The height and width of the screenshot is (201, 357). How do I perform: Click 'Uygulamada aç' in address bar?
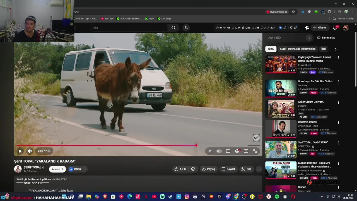(x=277, y=12)
